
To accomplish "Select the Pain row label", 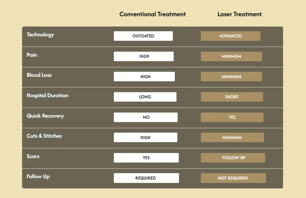I will (32, 55).
